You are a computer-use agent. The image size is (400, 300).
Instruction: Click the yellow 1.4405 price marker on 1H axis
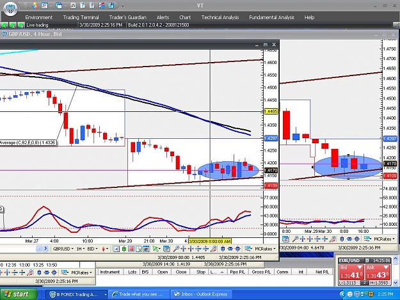point(271,111)
